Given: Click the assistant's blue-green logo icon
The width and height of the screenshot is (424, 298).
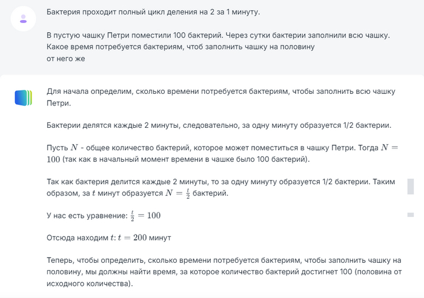Looking at the screenshot, I should pyautogui.click(x=23, y=98).
